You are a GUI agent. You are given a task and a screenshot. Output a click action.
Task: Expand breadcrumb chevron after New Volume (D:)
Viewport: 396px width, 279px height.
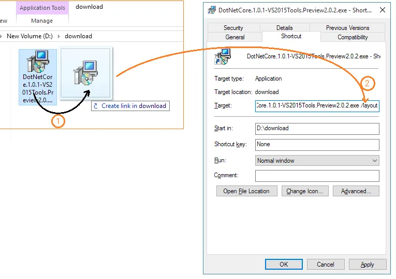point(58,36)
